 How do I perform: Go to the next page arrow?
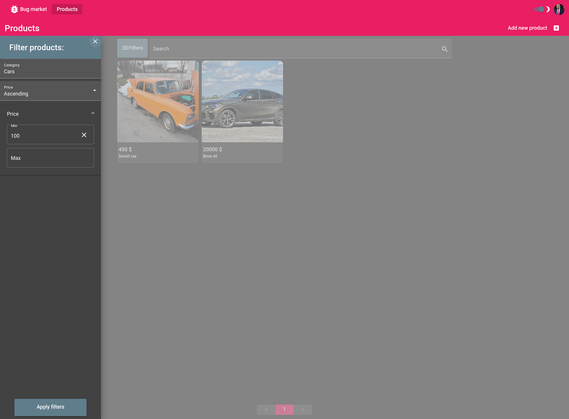pyautogui.click(x=303, y=409)
